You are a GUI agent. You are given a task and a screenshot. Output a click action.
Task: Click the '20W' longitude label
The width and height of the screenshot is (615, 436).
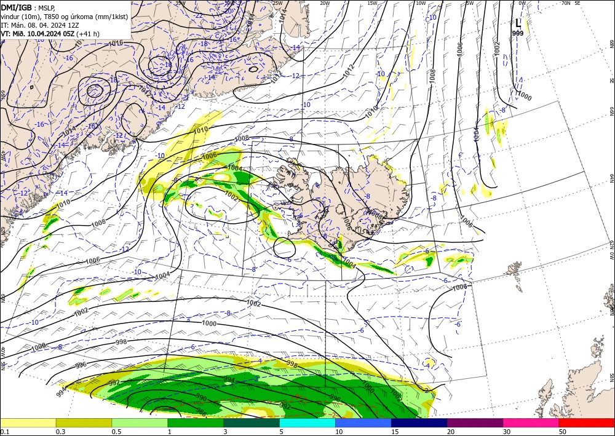pyautogui.click(x=324, y=3)
